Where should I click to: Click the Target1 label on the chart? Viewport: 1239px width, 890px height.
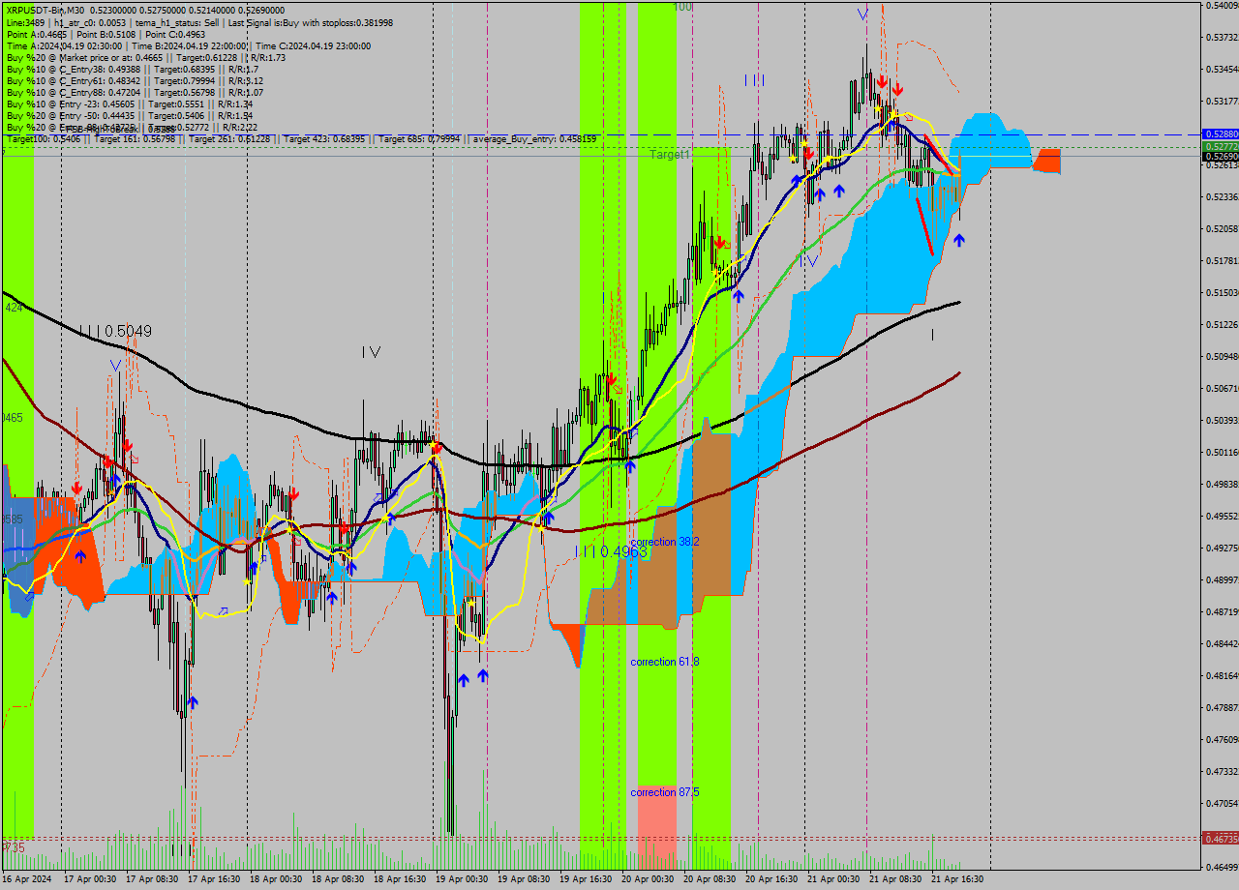pos(669,155)
